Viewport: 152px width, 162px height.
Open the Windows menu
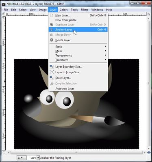pyautogui.click(x=97, y=10)
